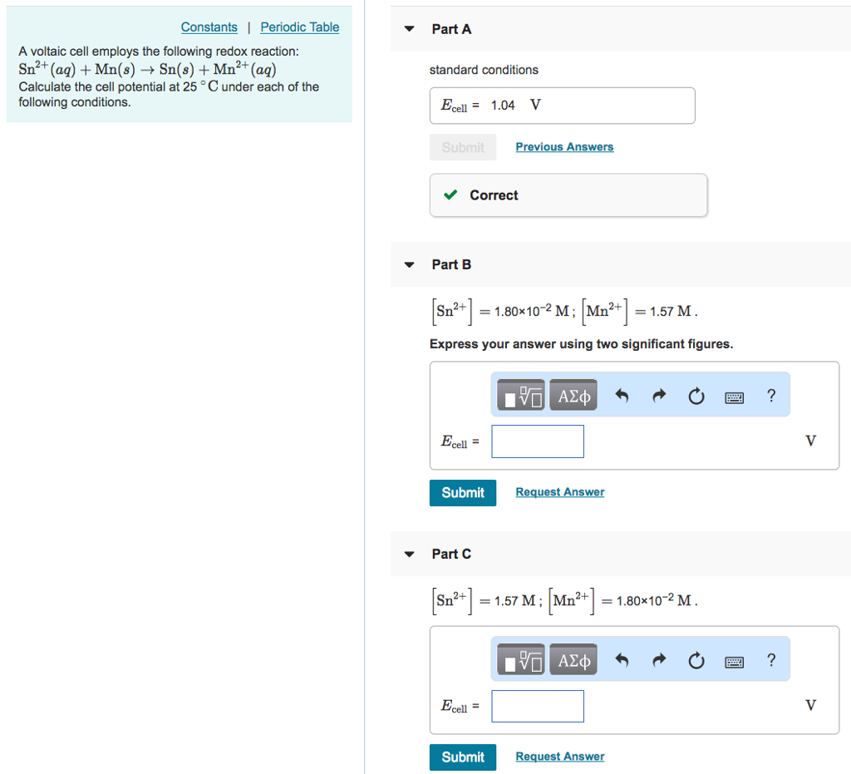The image size is (851, 774).
Task: Click the Ecell input field in Part C
Action: (x=537, y=706)
